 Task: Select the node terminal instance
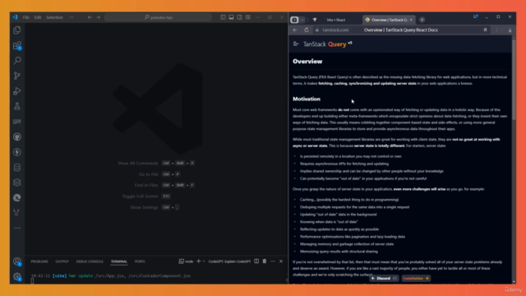[x=186, y=261]
